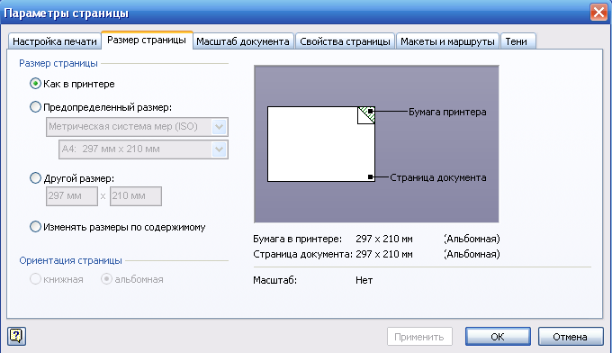Click the Нет scale value
Image resolution: width=612 pixels, height=353 pixels.
(x=364, y=280)
